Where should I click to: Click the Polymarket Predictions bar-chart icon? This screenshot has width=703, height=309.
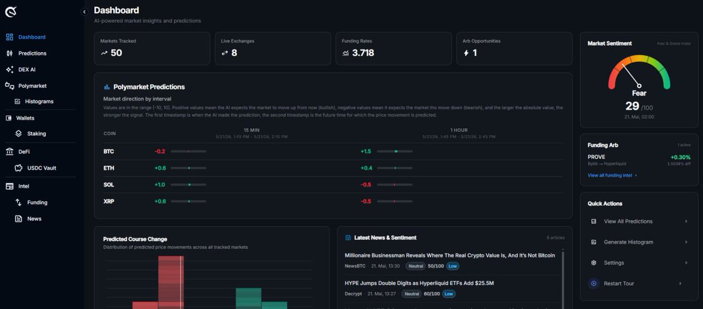[107, 87]
